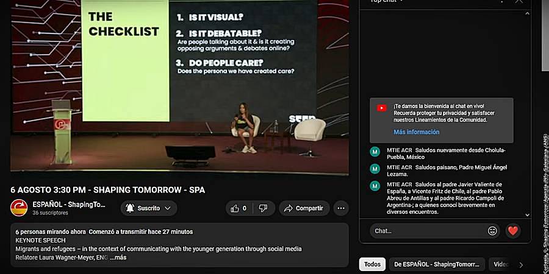Screen dimensions: 549x274
Task: Click the 6 personas mirando ahora text
Action: tap(51, 232)
